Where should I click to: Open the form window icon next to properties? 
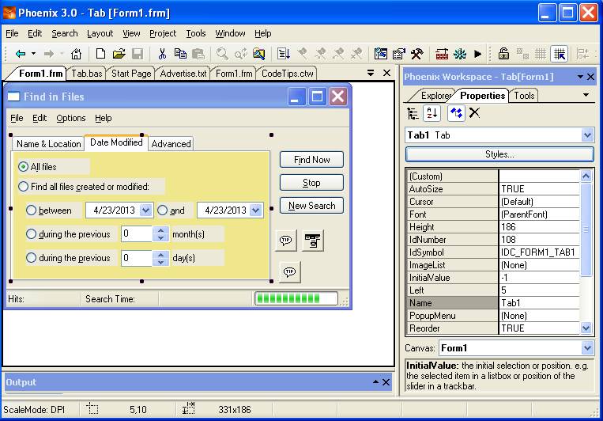tap(380, 54)
